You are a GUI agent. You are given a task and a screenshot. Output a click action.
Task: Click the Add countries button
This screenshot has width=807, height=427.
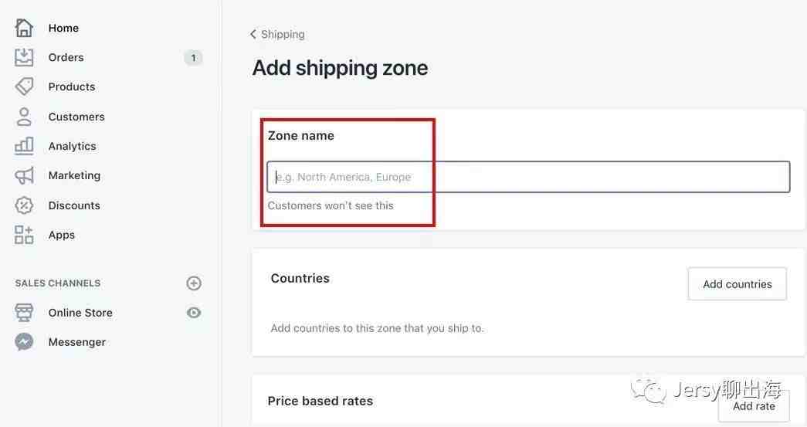point(737,284)
